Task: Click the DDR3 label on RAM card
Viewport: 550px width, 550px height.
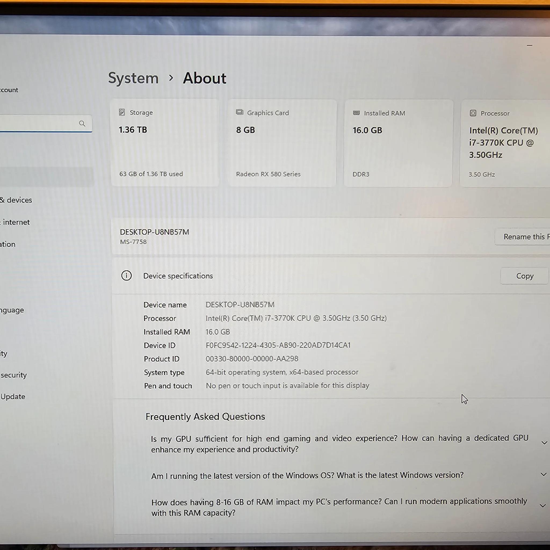Action: tap(361, 174)
